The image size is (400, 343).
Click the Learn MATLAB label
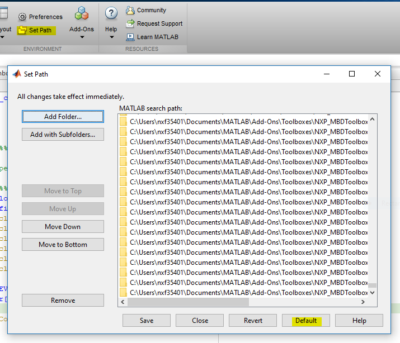(x=157, y=37)
